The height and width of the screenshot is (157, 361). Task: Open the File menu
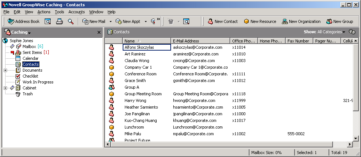click(6, 12)
